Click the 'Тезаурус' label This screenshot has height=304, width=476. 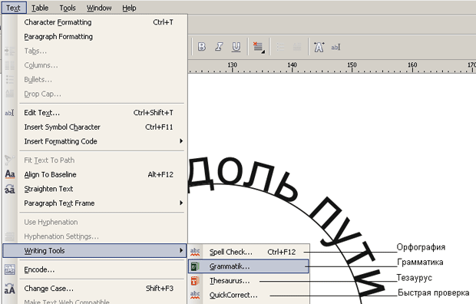(x=415, y=278)
